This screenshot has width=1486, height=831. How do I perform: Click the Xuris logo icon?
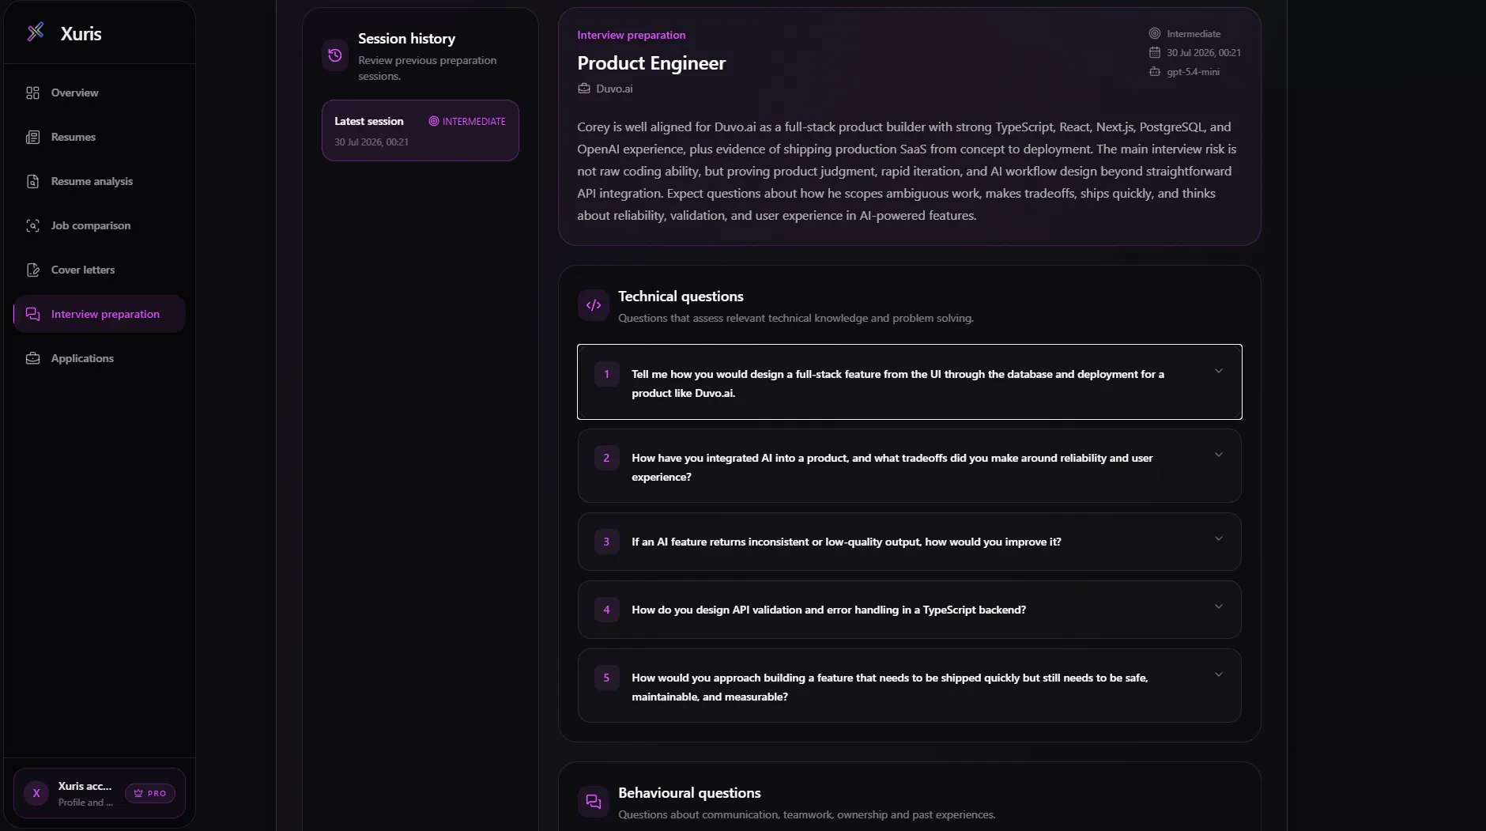click(x=36, y=32)
